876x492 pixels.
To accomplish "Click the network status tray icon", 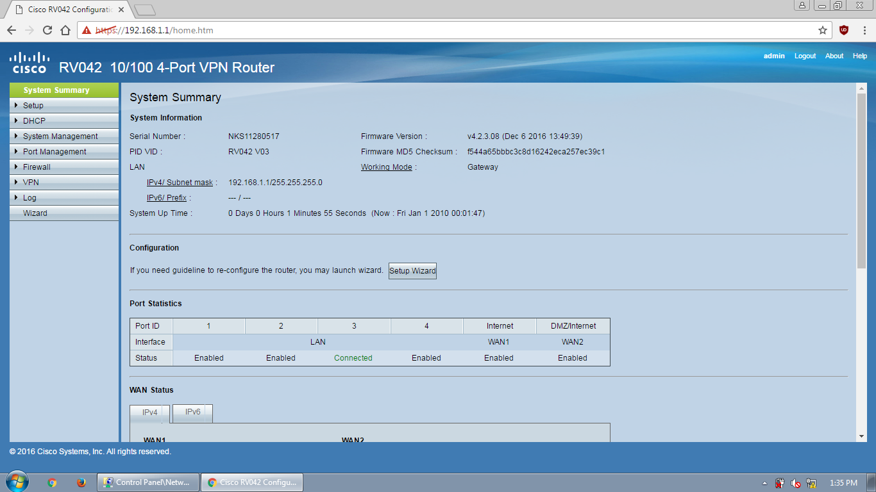I will click(811, 483).
